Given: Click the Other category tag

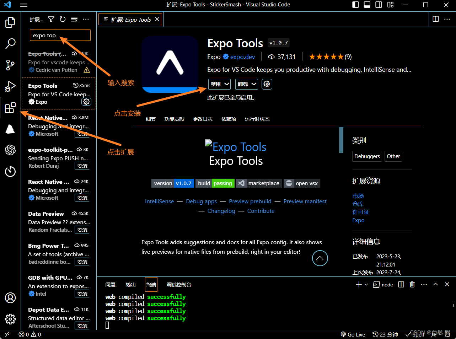Looking at the screenshot, I should pyautogui.click(x=393, y=156).
